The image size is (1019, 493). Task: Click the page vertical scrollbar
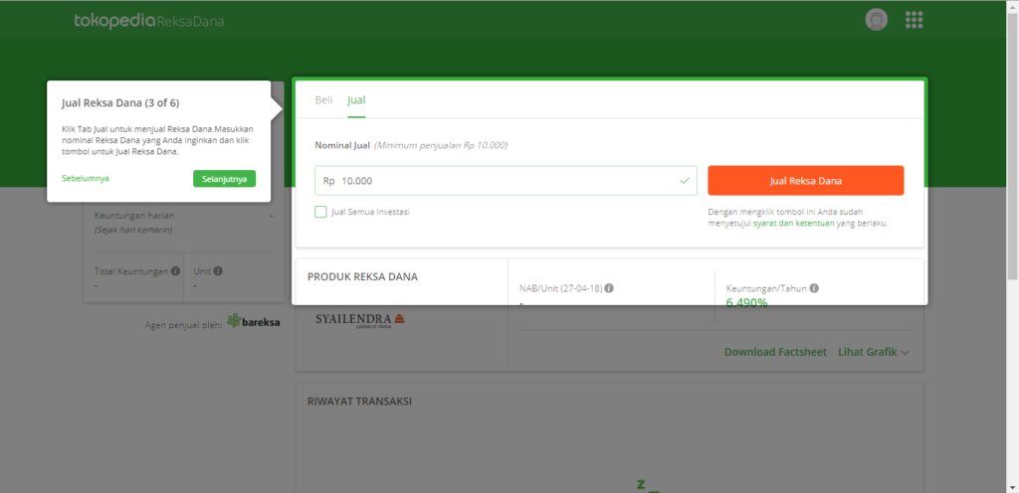(x=1012, y=146)
